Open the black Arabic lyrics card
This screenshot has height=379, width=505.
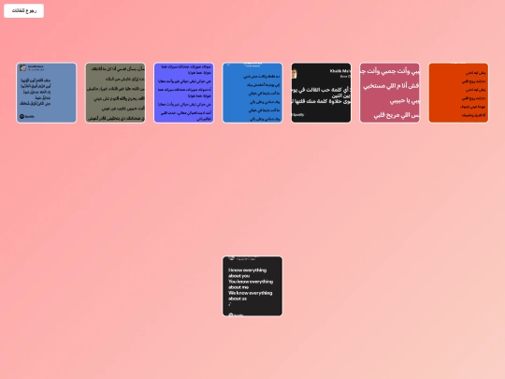(x=321, y=93)
